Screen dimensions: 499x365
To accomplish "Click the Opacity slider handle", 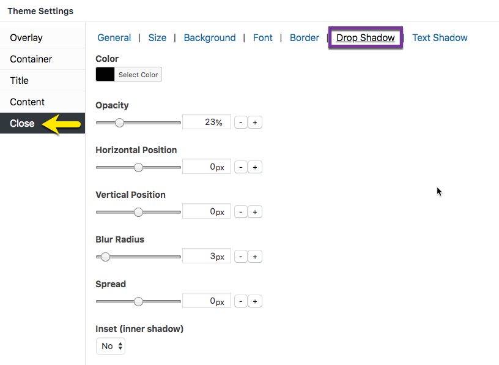I will [120, 122].
